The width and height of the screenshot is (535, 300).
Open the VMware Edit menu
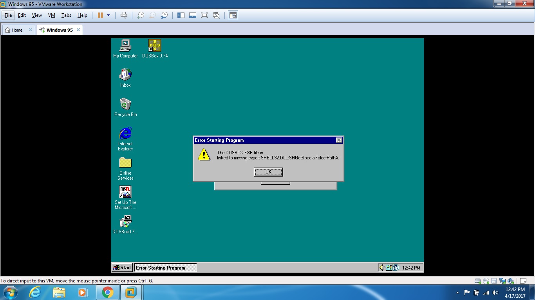coord(22,15)
